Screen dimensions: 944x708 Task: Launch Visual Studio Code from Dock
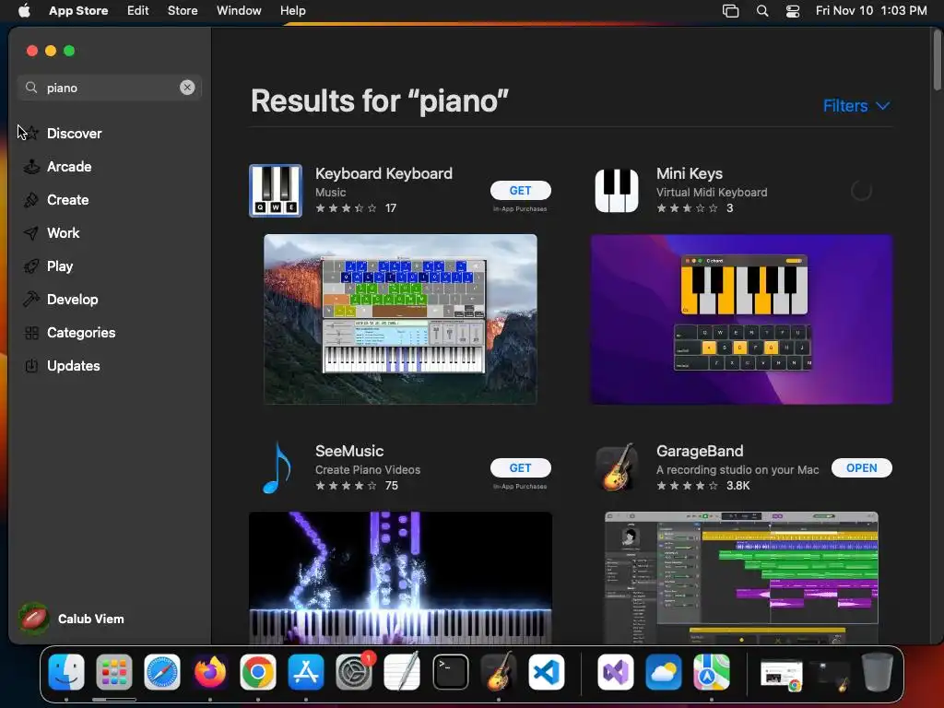547,672
